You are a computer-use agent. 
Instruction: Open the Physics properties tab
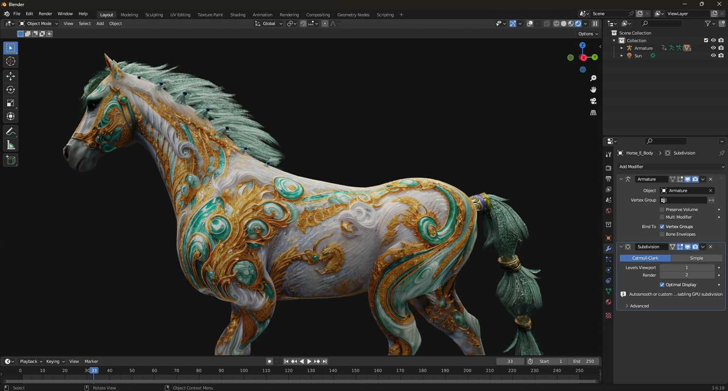pos(609,270)
